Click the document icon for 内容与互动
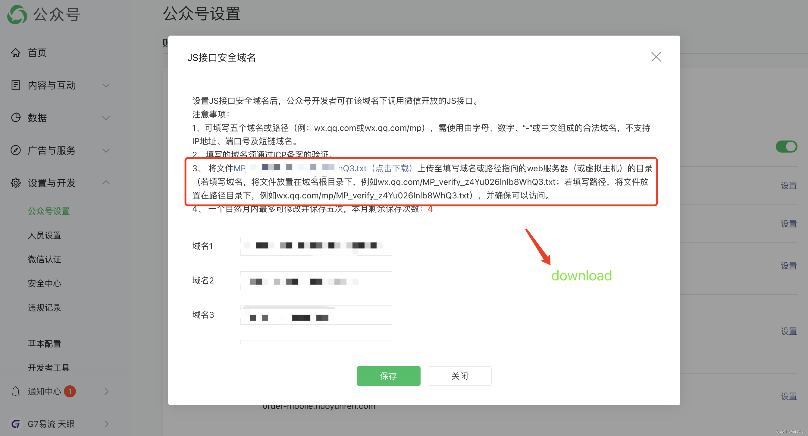808x436 pixels. [x=15, y=85]
